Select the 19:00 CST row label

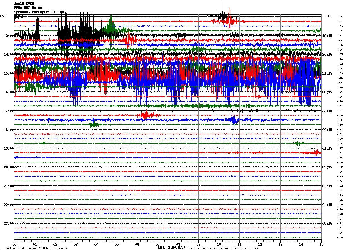click(9, 148)
